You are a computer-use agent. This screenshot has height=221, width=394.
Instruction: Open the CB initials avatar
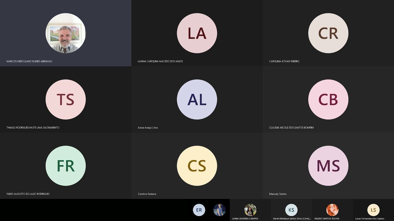328,99
